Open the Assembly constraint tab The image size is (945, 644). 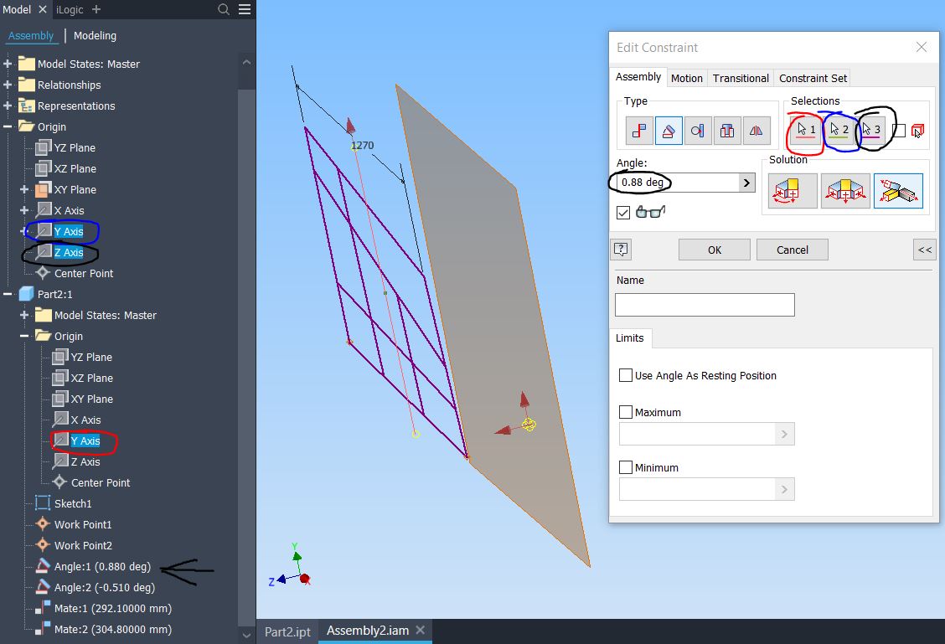point(638,77)
